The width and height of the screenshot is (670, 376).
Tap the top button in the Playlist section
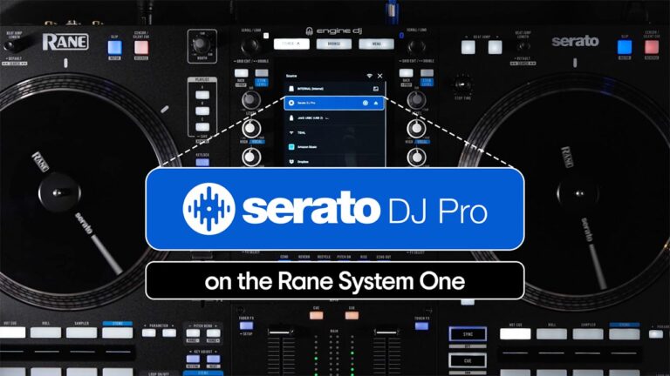pyautogui.click(x=202, y=95)
